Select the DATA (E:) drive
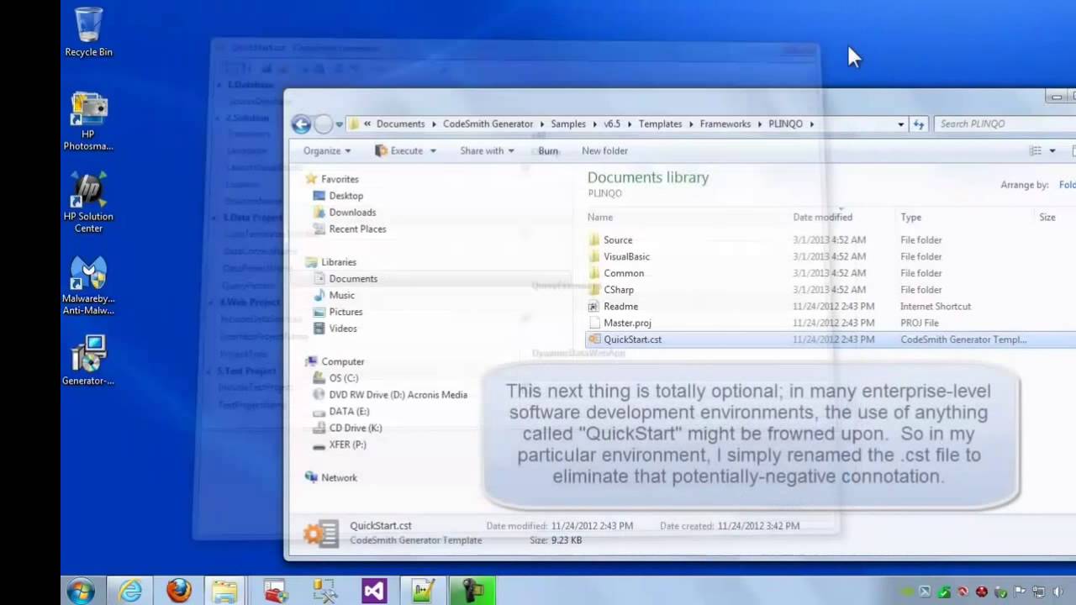1076x605 pixels. (x=349, y=412)
